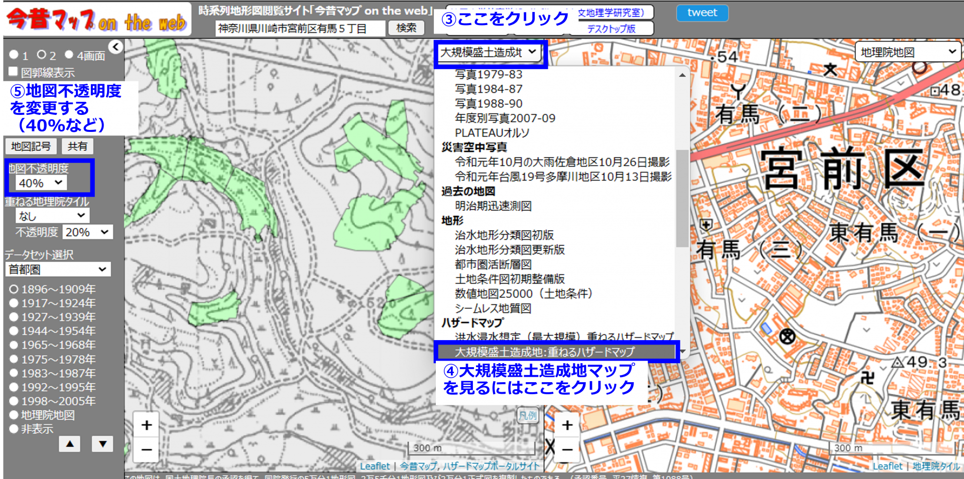Click the 地図記号 button
964x479 pixels.
tap(31, 146)
